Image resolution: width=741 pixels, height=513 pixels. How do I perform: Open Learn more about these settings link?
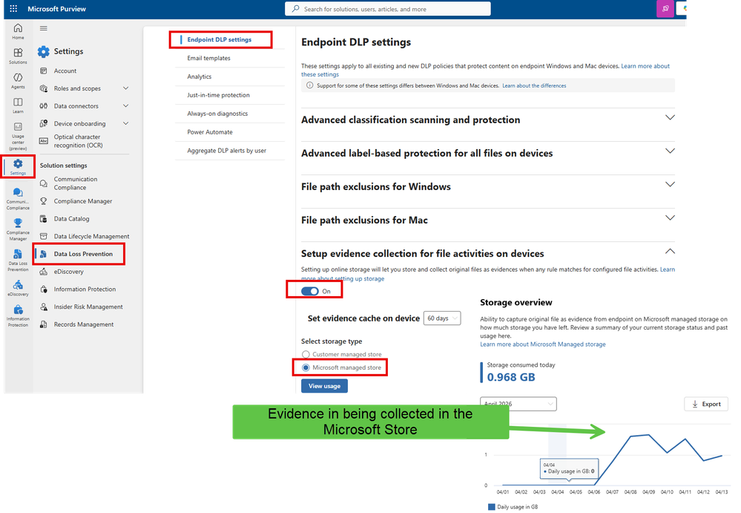[645, 66]
